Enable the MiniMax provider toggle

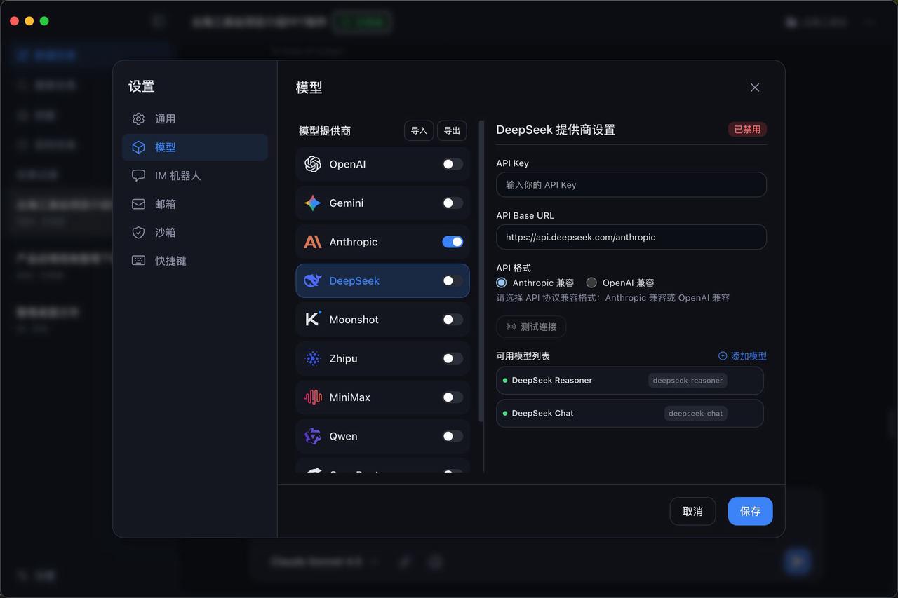pyautogui.click(x=453, y=397)
